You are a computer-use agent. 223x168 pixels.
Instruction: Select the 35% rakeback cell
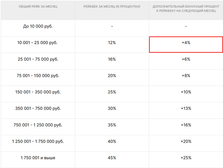tap(112, 127)
